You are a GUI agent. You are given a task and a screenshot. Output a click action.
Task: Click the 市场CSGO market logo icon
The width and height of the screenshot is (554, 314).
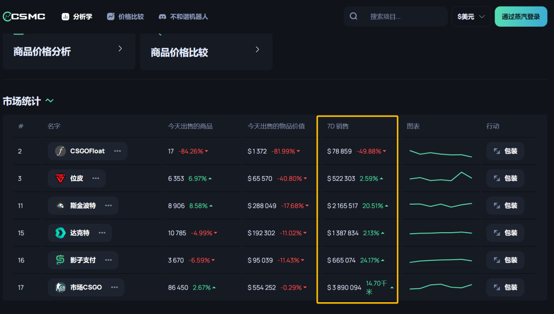(x=60, y=287)
